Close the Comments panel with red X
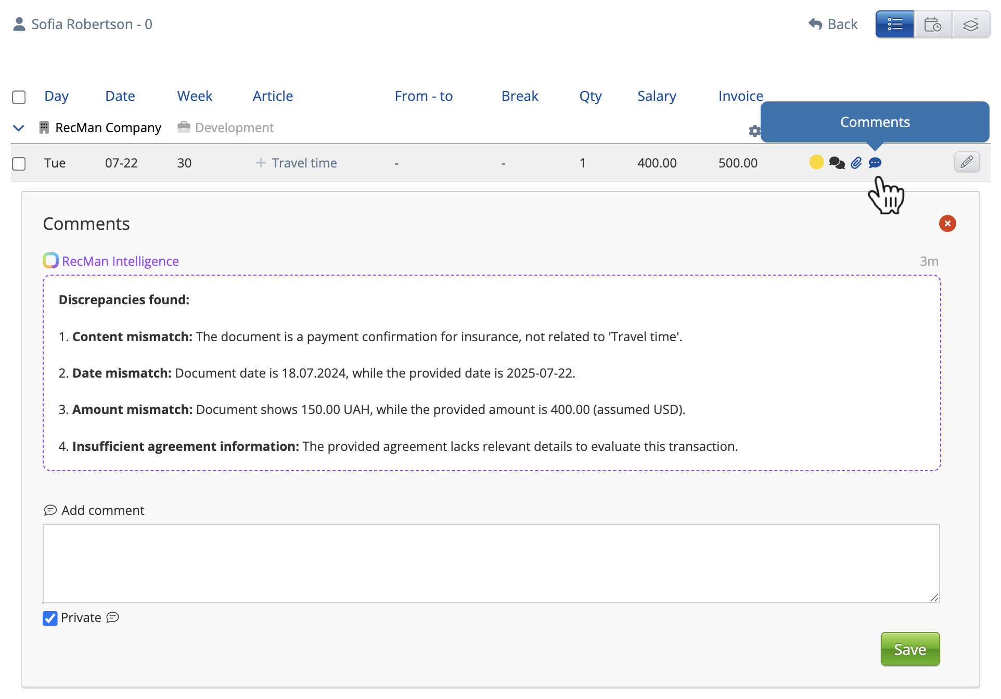The width and height of the screenshot is (1001, 699). (947, 224)
